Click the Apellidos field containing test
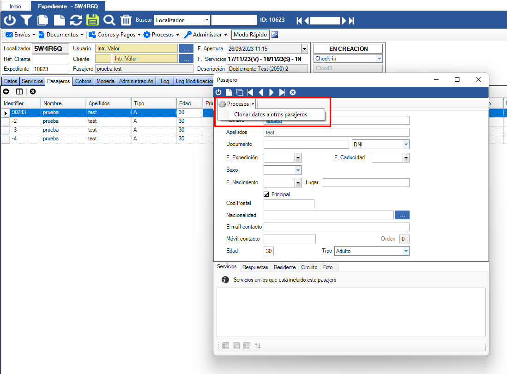 tap(337, 133)
